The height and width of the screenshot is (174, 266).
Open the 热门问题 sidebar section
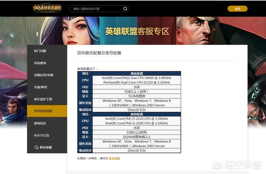47,51
